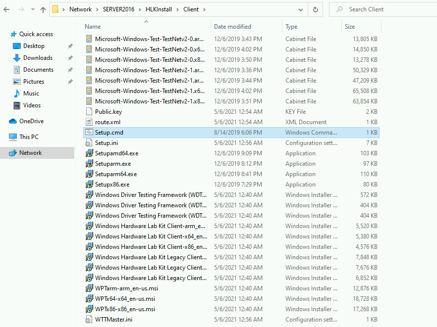
Task: Refresh the Client folder view
Action: pos(315,9)
